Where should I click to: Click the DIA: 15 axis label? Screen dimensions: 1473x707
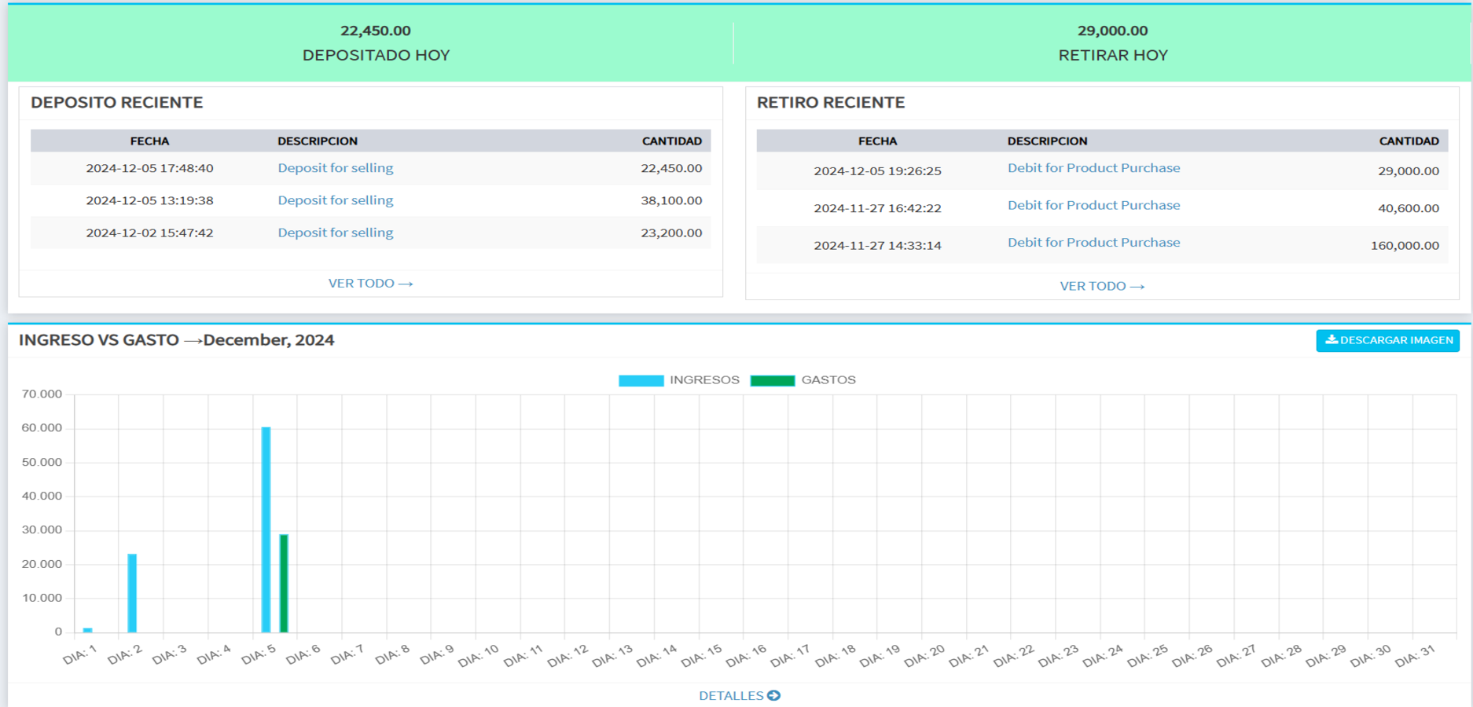[x=701, y=656]
